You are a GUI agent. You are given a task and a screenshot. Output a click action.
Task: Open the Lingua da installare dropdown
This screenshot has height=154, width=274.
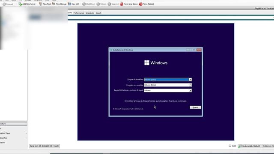190,80
